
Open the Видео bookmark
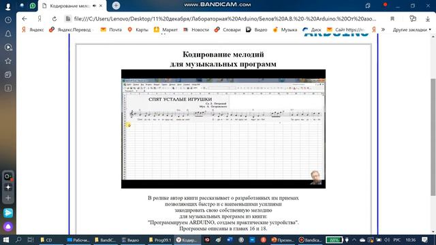[256, 30]
